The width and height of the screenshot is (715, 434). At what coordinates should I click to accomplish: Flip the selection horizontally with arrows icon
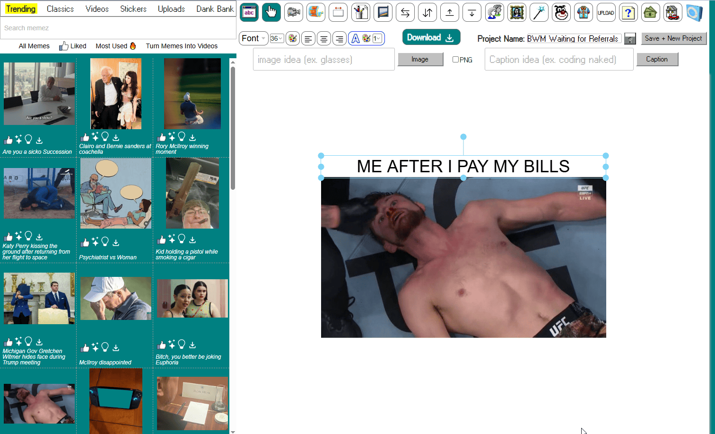405,12
